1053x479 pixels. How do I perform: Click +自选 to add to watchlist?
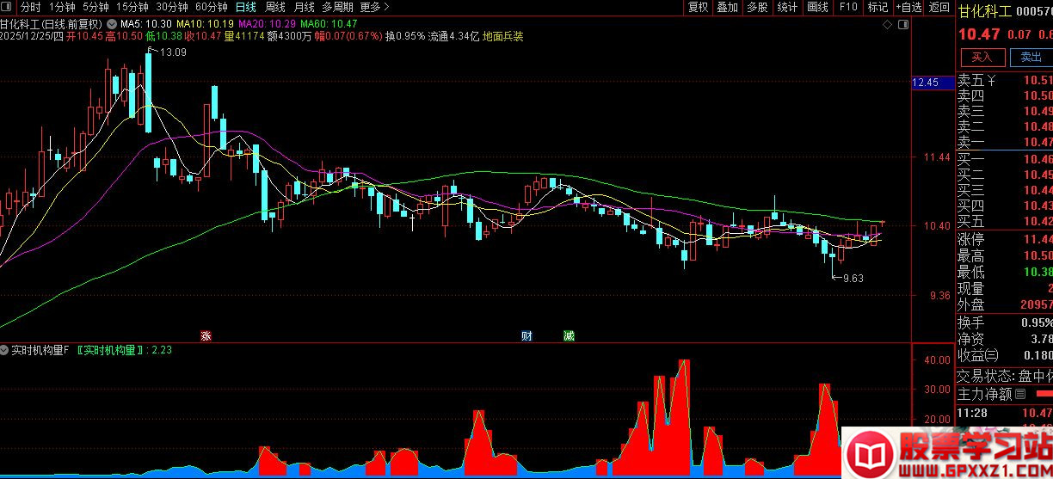coord(908,7)
